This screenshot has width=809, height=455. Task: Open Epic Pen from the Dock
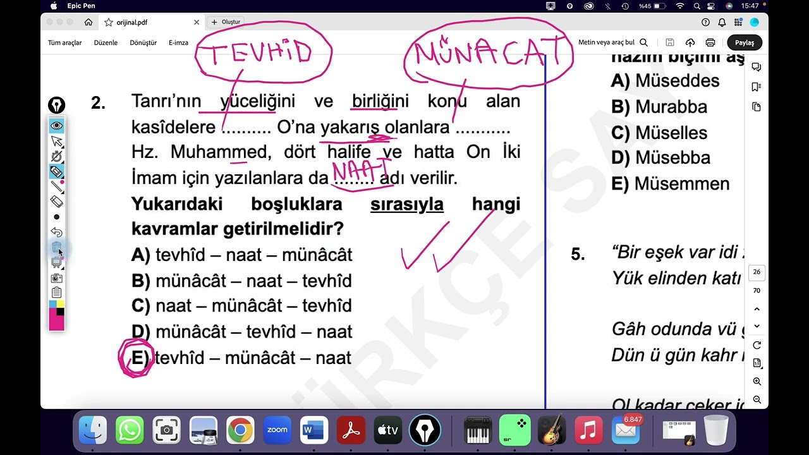425,431
